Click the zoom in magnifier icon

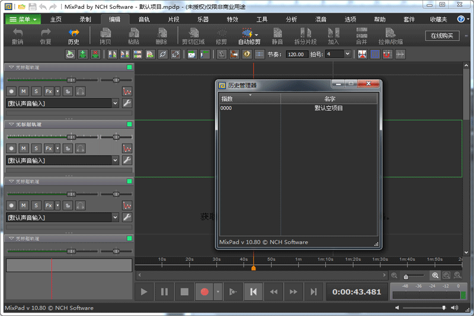[x=435, y=275]
